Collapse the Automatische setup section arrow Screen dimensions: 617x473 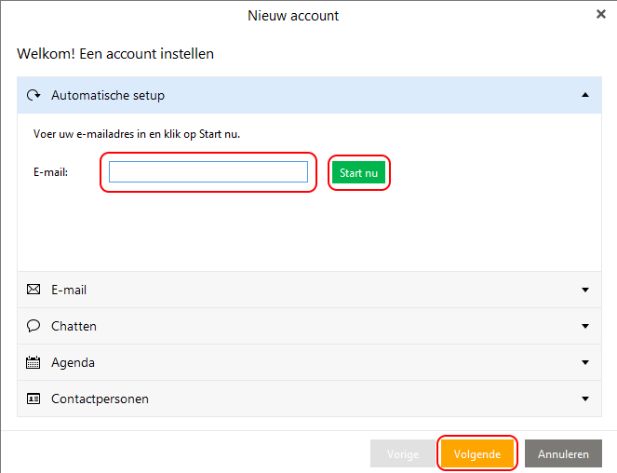(584, 95)
